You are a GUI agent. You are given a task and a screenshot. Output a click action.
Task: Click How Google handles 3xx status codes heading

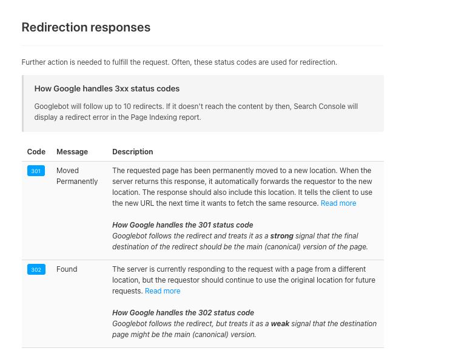107,89
